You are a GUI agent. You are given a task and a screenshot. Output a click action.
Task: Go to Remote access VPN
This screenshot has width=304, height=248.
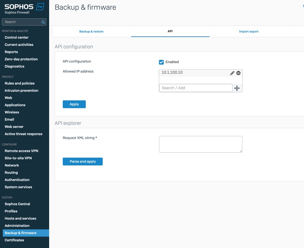coord(21,151)
